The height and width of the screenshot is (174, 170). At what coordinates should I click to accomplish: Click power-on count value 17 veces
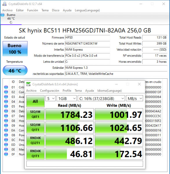click(x=155, y=56)
